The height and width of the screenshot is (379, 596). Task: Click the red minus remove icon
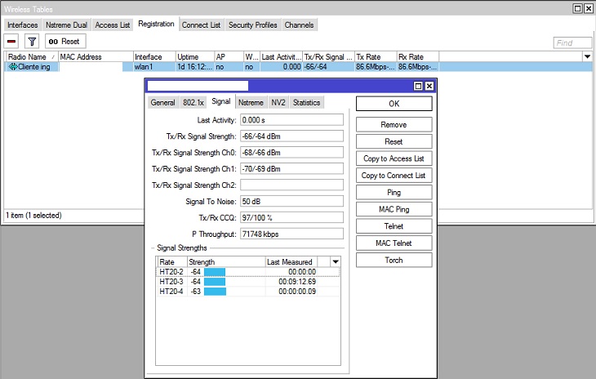(x=12, y=41)
